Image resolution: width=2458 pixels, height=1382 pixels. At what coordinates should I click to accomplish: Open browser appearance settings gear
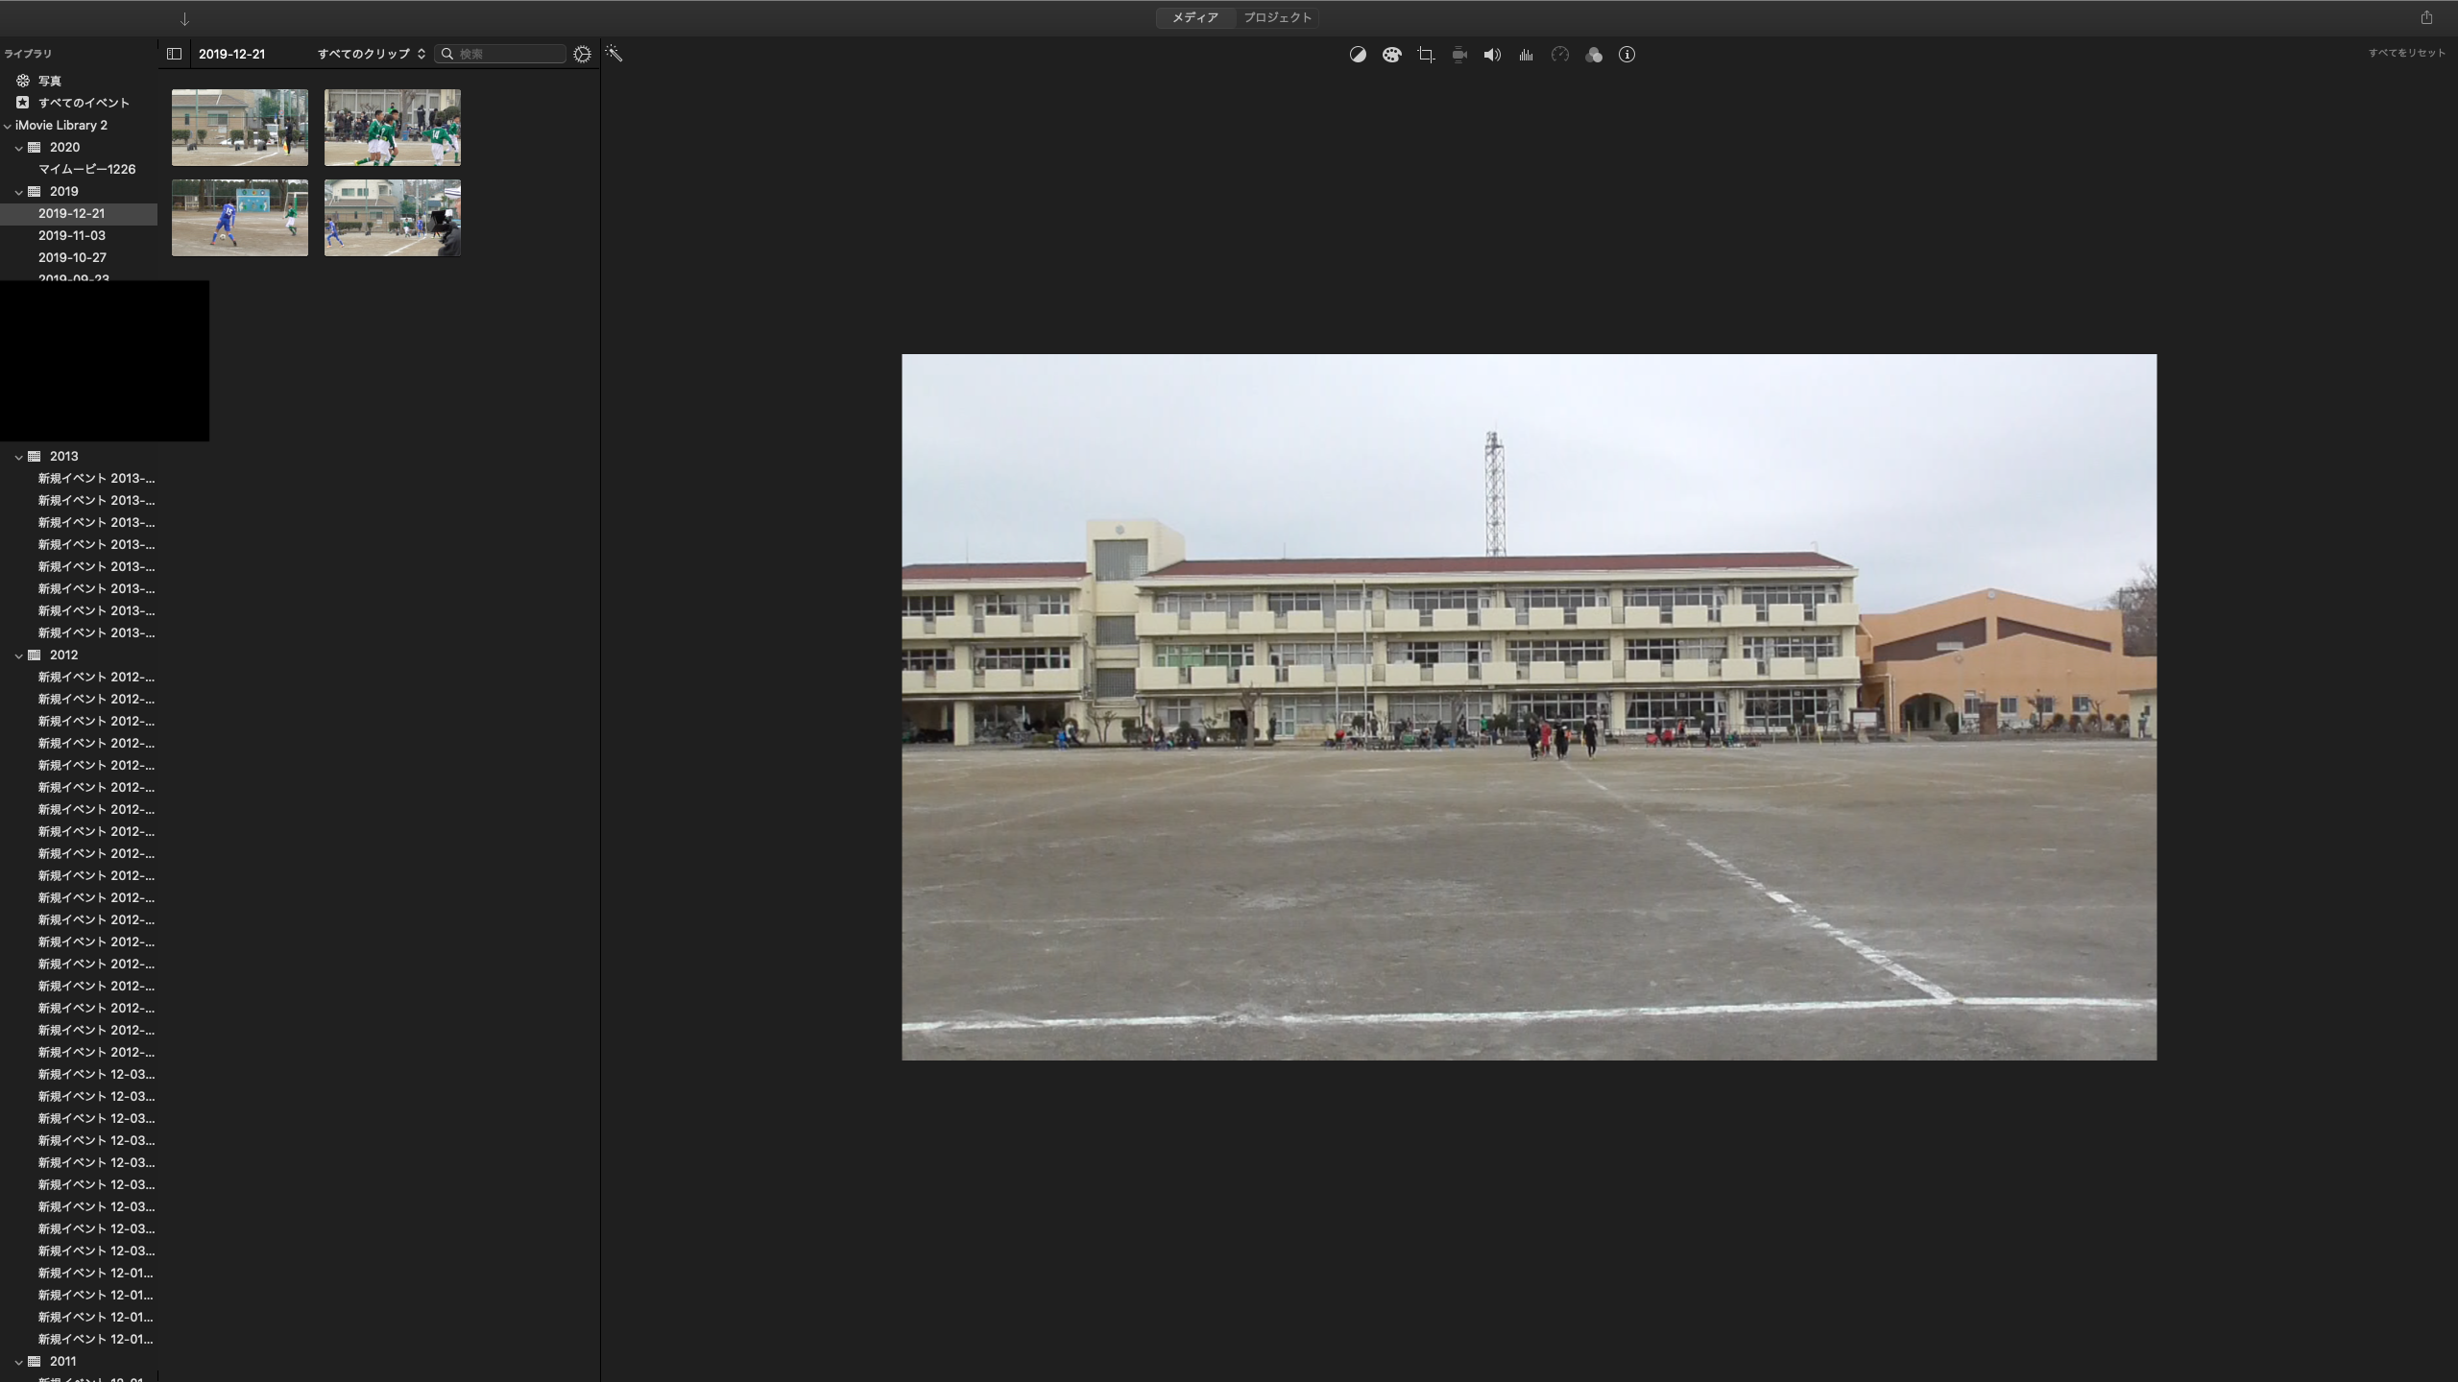582,54
